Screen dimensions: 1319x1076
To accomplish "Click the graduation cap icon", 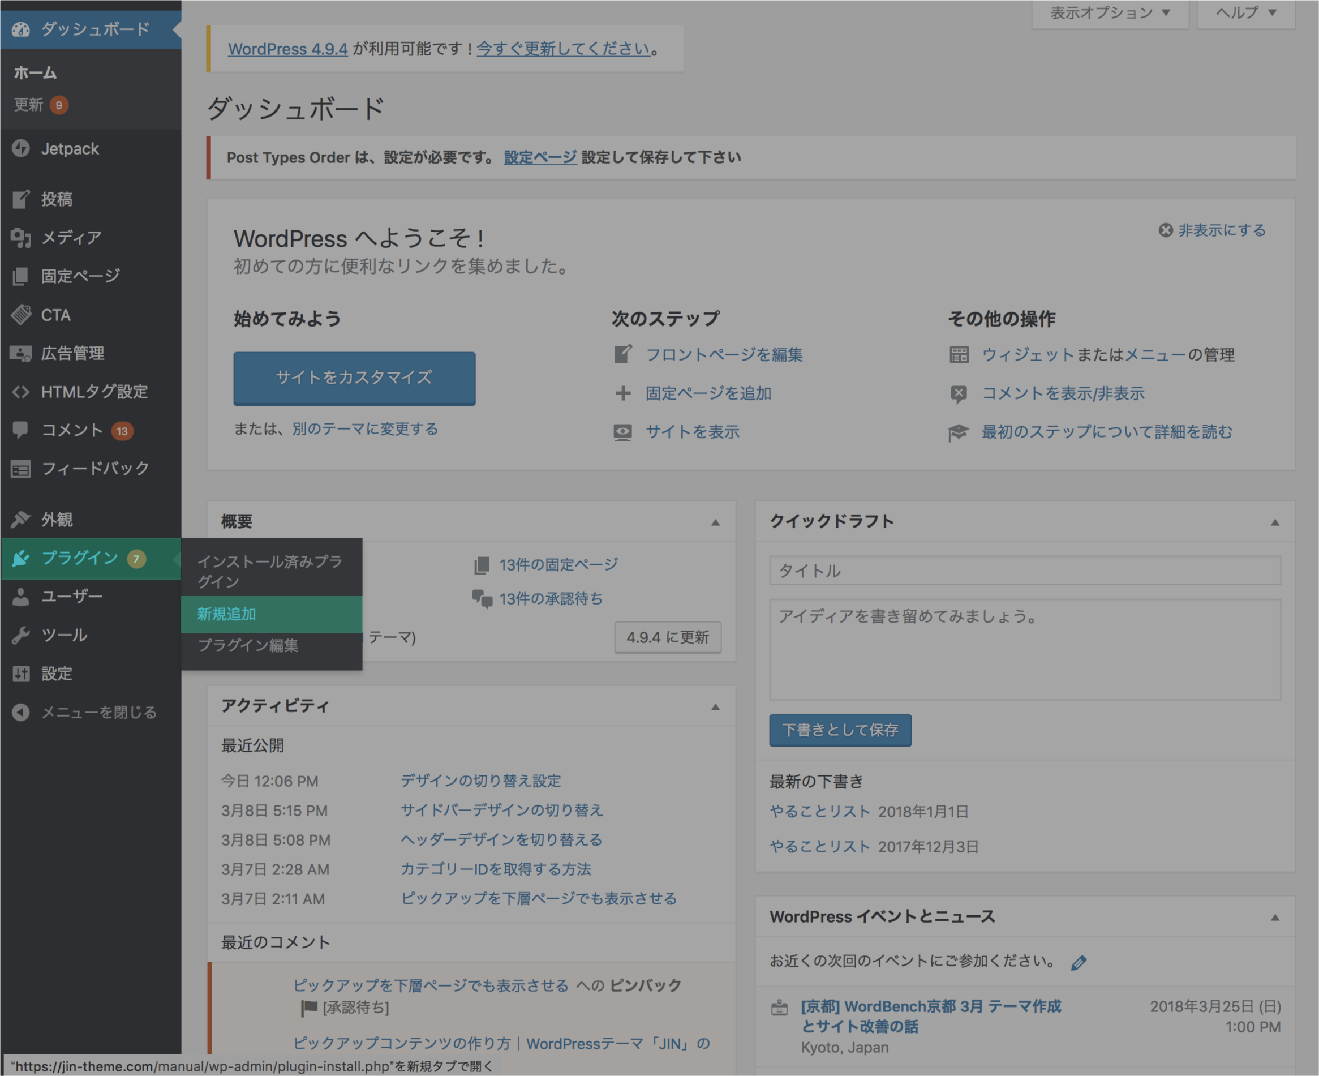I will tap(959, 432).
